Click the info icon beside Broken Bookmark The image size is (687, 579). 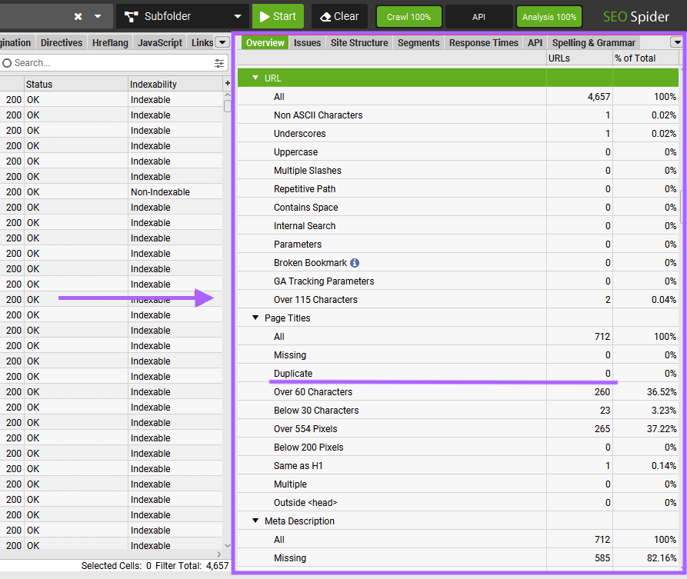pyautogui.click(x=353, y=262)
